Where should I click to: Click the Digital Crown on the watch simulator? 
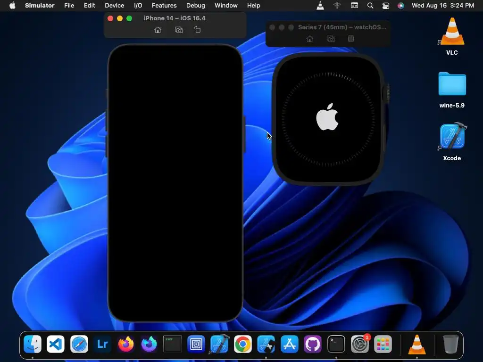point(387,92)
